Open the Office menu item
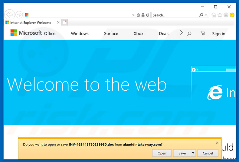This screenshot has width=239, height=162. (x=50, y=33)
